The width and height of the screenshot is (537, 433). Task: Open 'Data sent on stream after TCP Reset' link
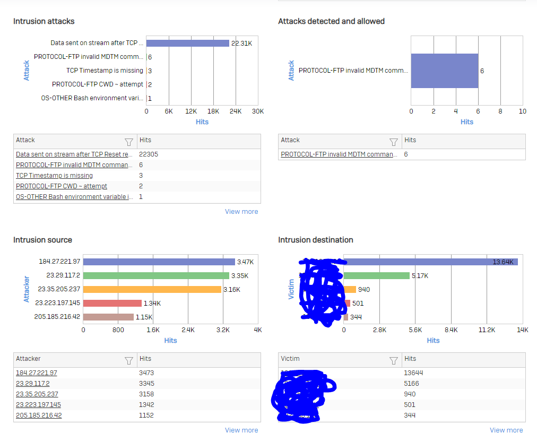pos(74,154)
